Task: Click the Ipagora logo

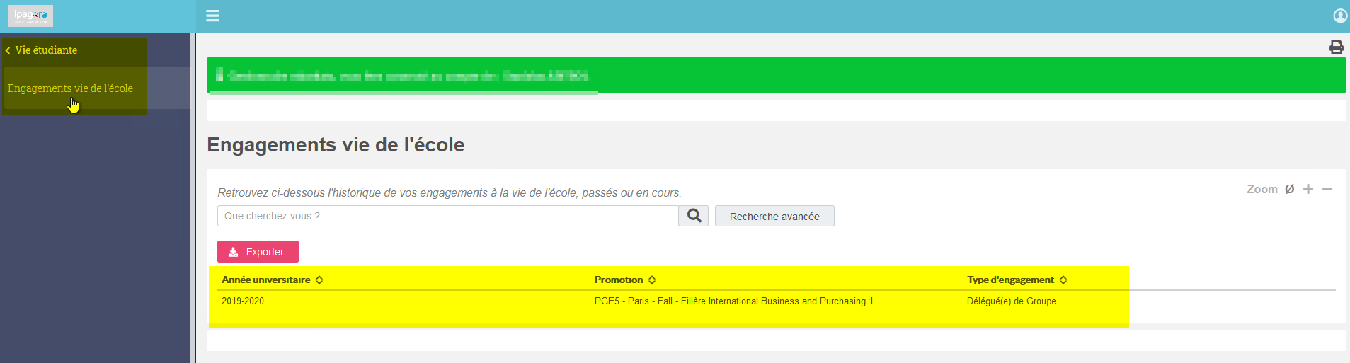Action: point(30,16)
